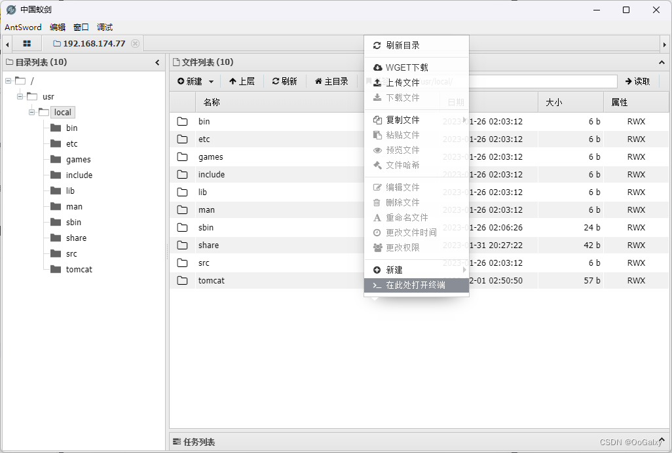Viewport: 672px width, 453px height.
Task: Open the 新建 submenu in the context menu
Action: (416, 270)
